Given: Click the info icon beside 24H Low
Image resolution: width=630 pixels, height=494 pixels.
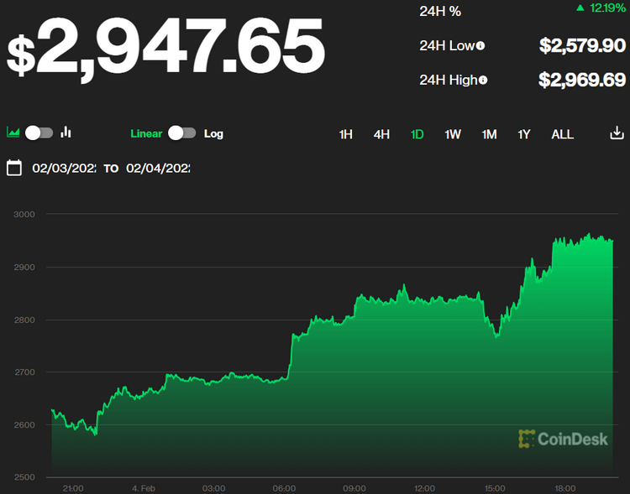Looking at the screenshot, I should tap(480, 46).
